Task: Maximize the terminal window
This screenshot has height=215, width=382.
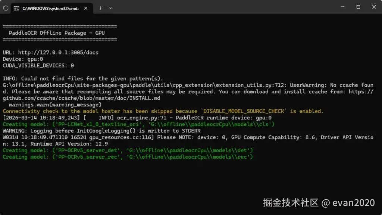Action: (358, 7)
